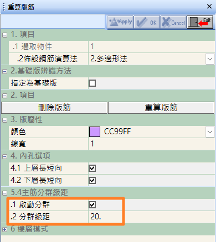Collapse the 5.4主筋分群級距 section
The image size is (216, 242).
[x=4, y=193]
